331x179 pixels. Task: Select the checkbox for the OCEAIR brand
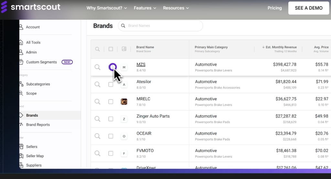pos(111,136)
